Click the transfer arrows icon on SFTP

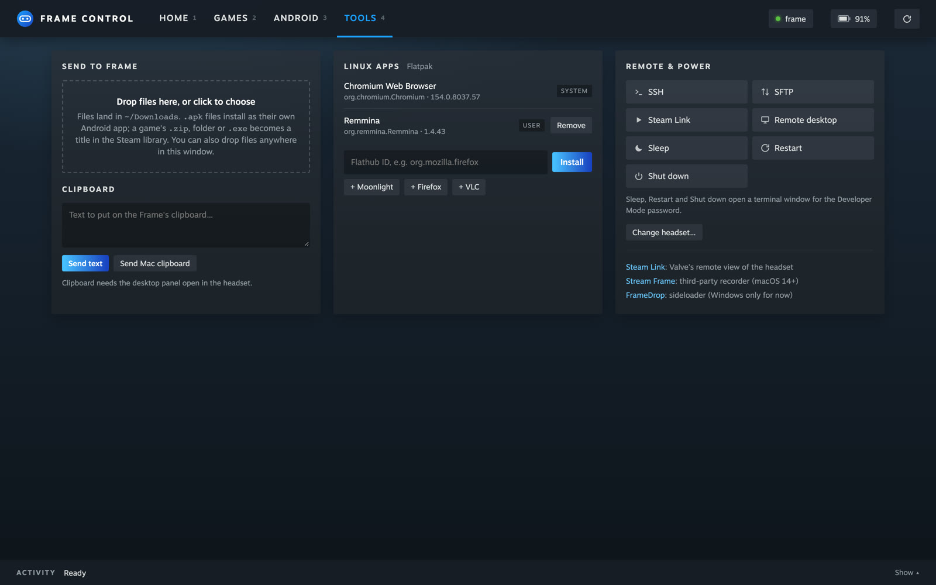(x=765, y=92)
